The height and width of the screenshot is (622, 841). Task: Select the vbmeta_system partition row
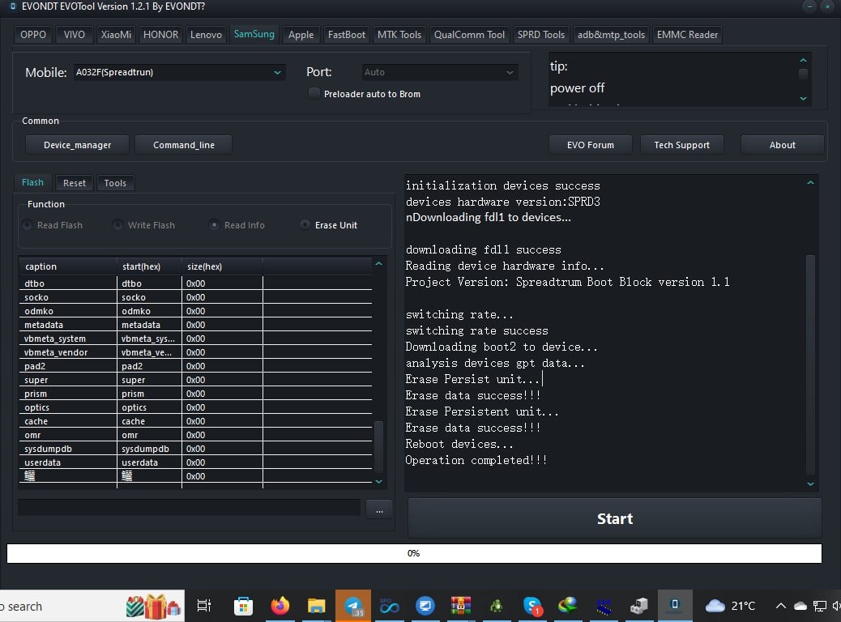point(196,339)
